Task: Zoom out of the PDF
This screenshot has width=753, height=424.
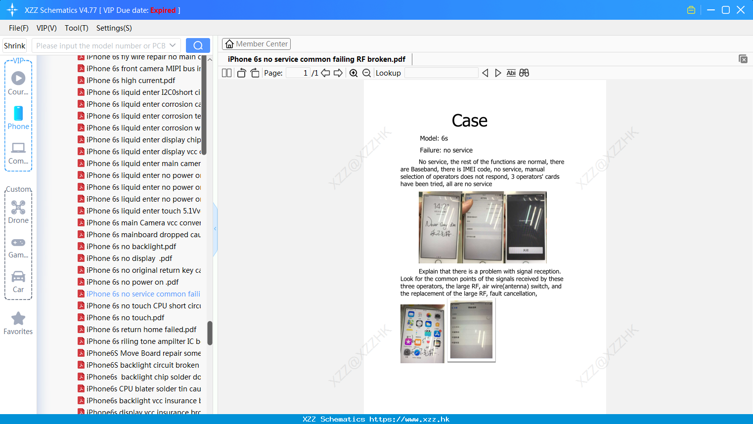Action: [x=366, y=73]
